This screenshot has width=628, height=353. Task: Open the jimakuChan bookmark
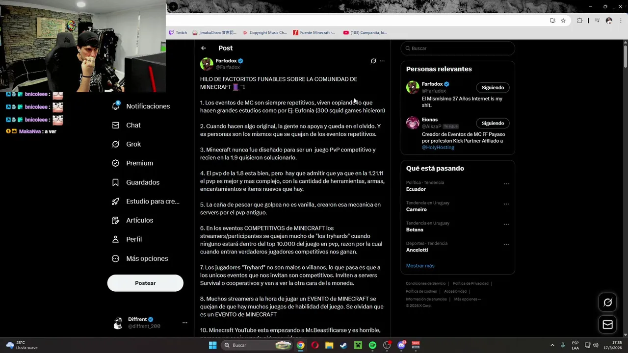pos(214,32)
